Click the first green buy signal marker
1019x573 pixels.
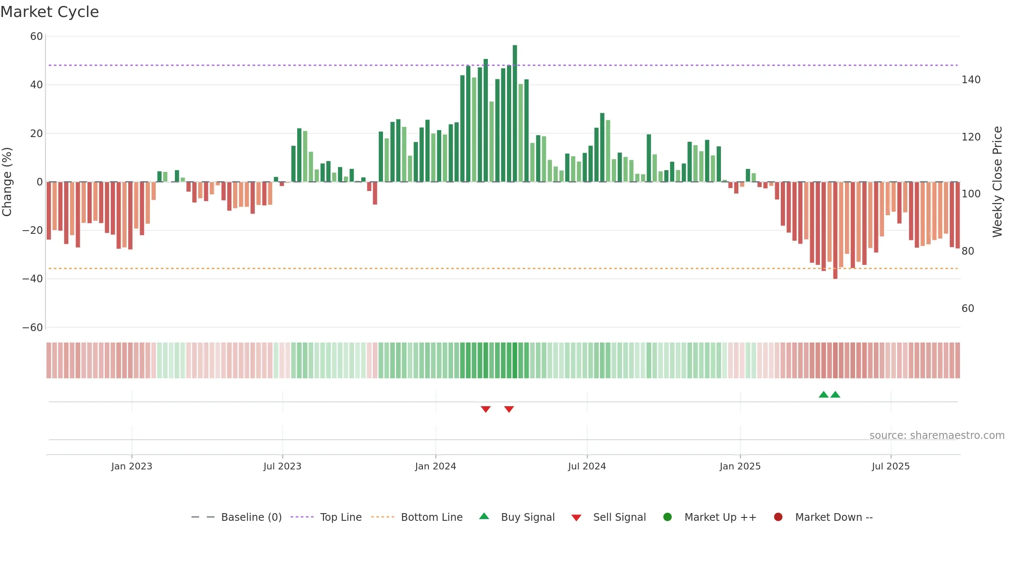(x=824, y=394)
